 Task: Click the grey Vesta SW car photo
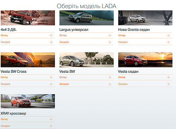87,60
